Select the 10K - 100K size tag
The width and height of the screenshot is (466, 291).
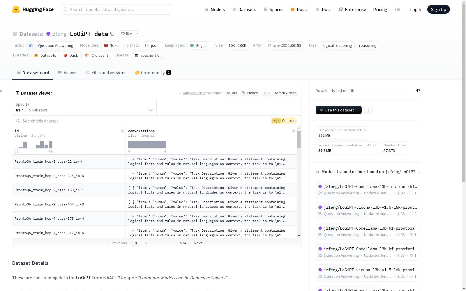tap(237, 45)
